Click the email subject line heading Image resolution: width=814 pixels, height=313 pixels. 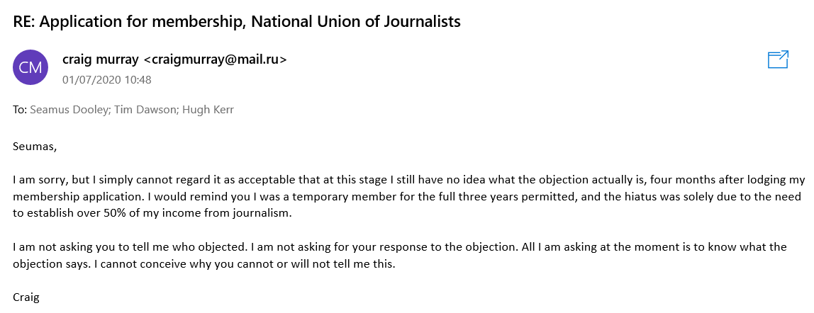pos(238,22)
